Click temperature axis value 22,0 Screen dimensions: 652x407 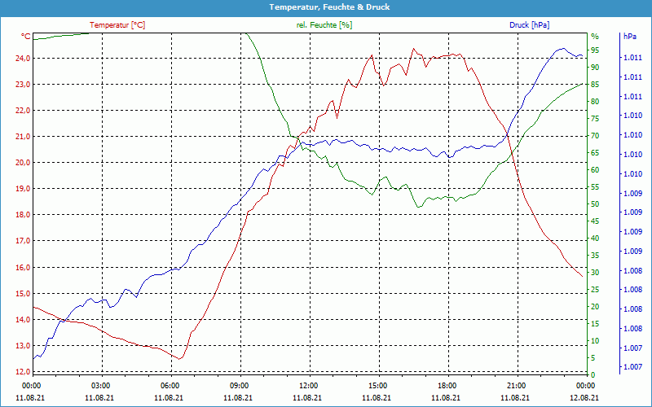(x=24, y=111)
